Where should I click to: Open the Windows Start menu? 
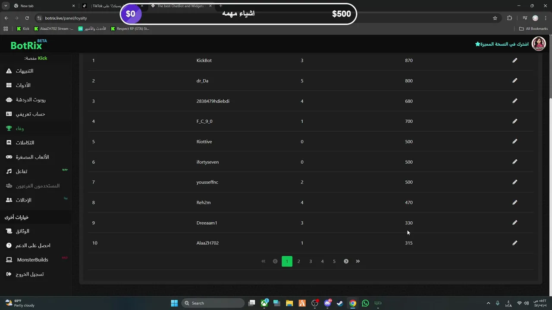coord(174,303)
